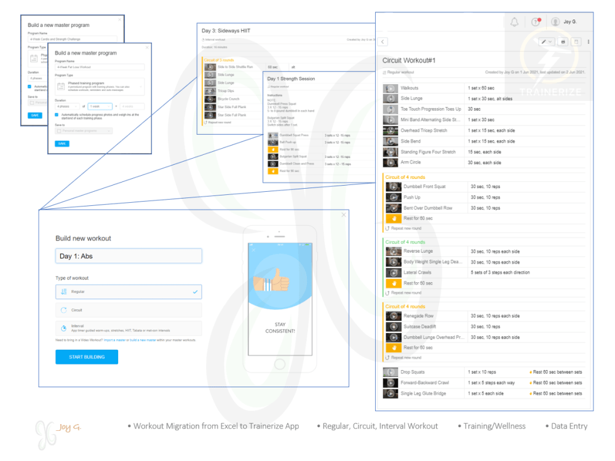Viewport: 615px width, 461px height.
Task: Select the Regular workout type option
Action: click(x=129, y=291)
